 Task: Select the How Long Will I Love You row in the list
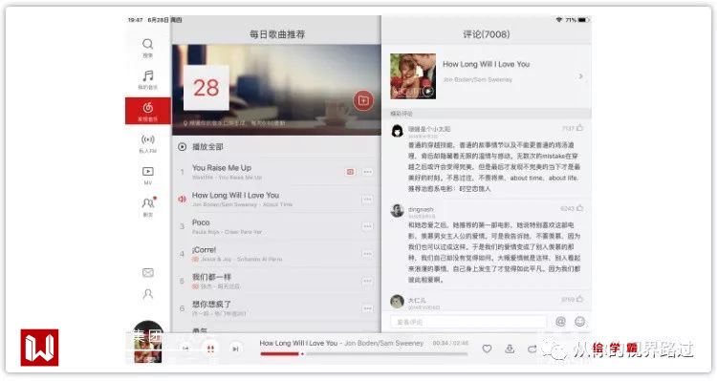point(276,200)
